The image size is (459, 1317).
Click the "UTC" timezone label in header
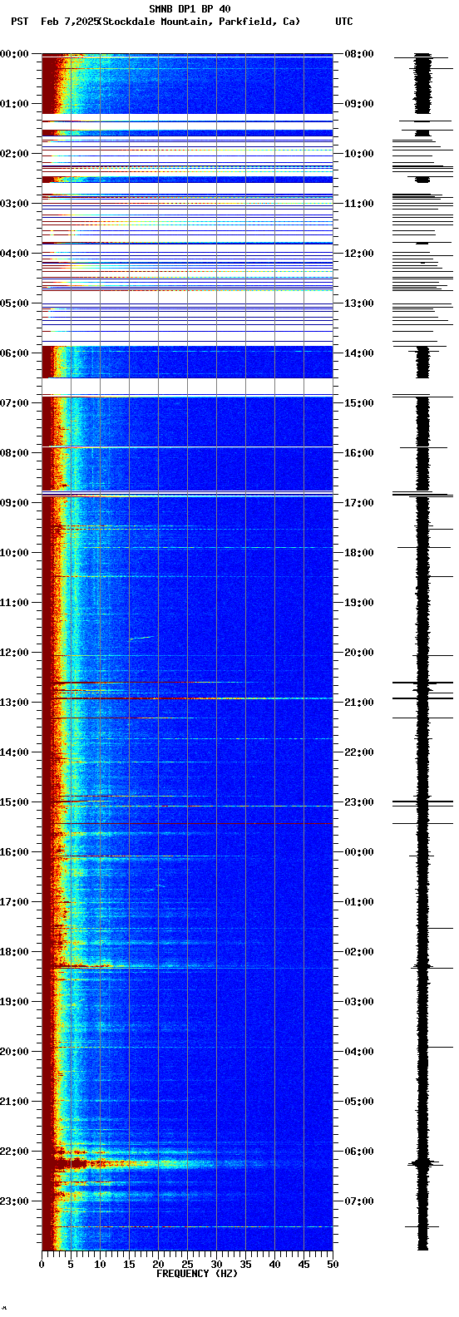point(344,22)
